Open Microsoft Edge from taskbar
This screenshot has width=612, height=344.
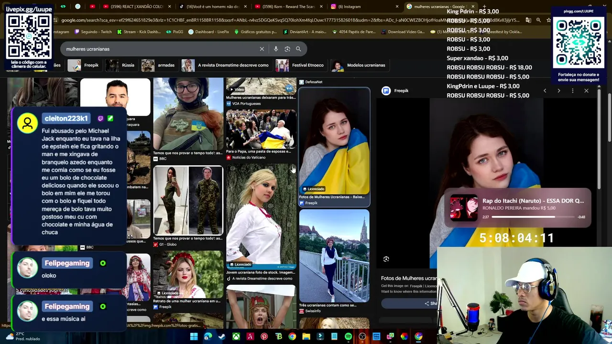click(208, 336)
